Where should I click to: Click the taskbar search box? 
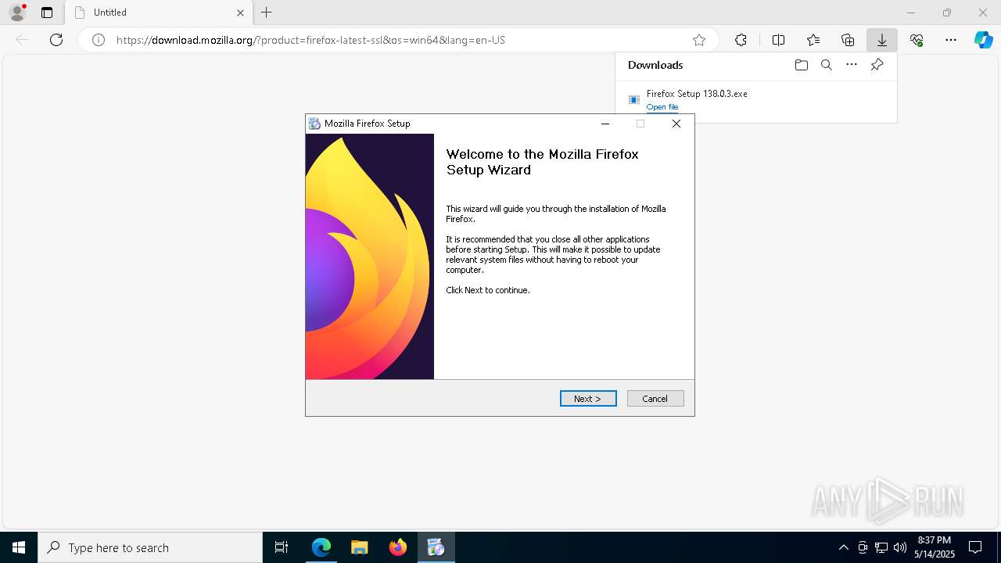pyautogui.click(x=150, y=547)
